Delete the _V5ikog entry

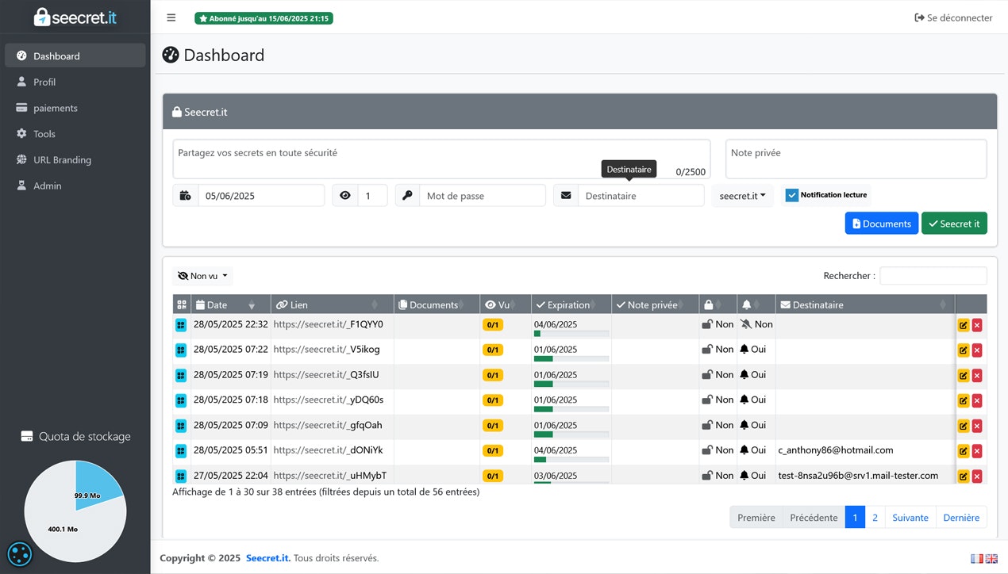tap(977, 350)
